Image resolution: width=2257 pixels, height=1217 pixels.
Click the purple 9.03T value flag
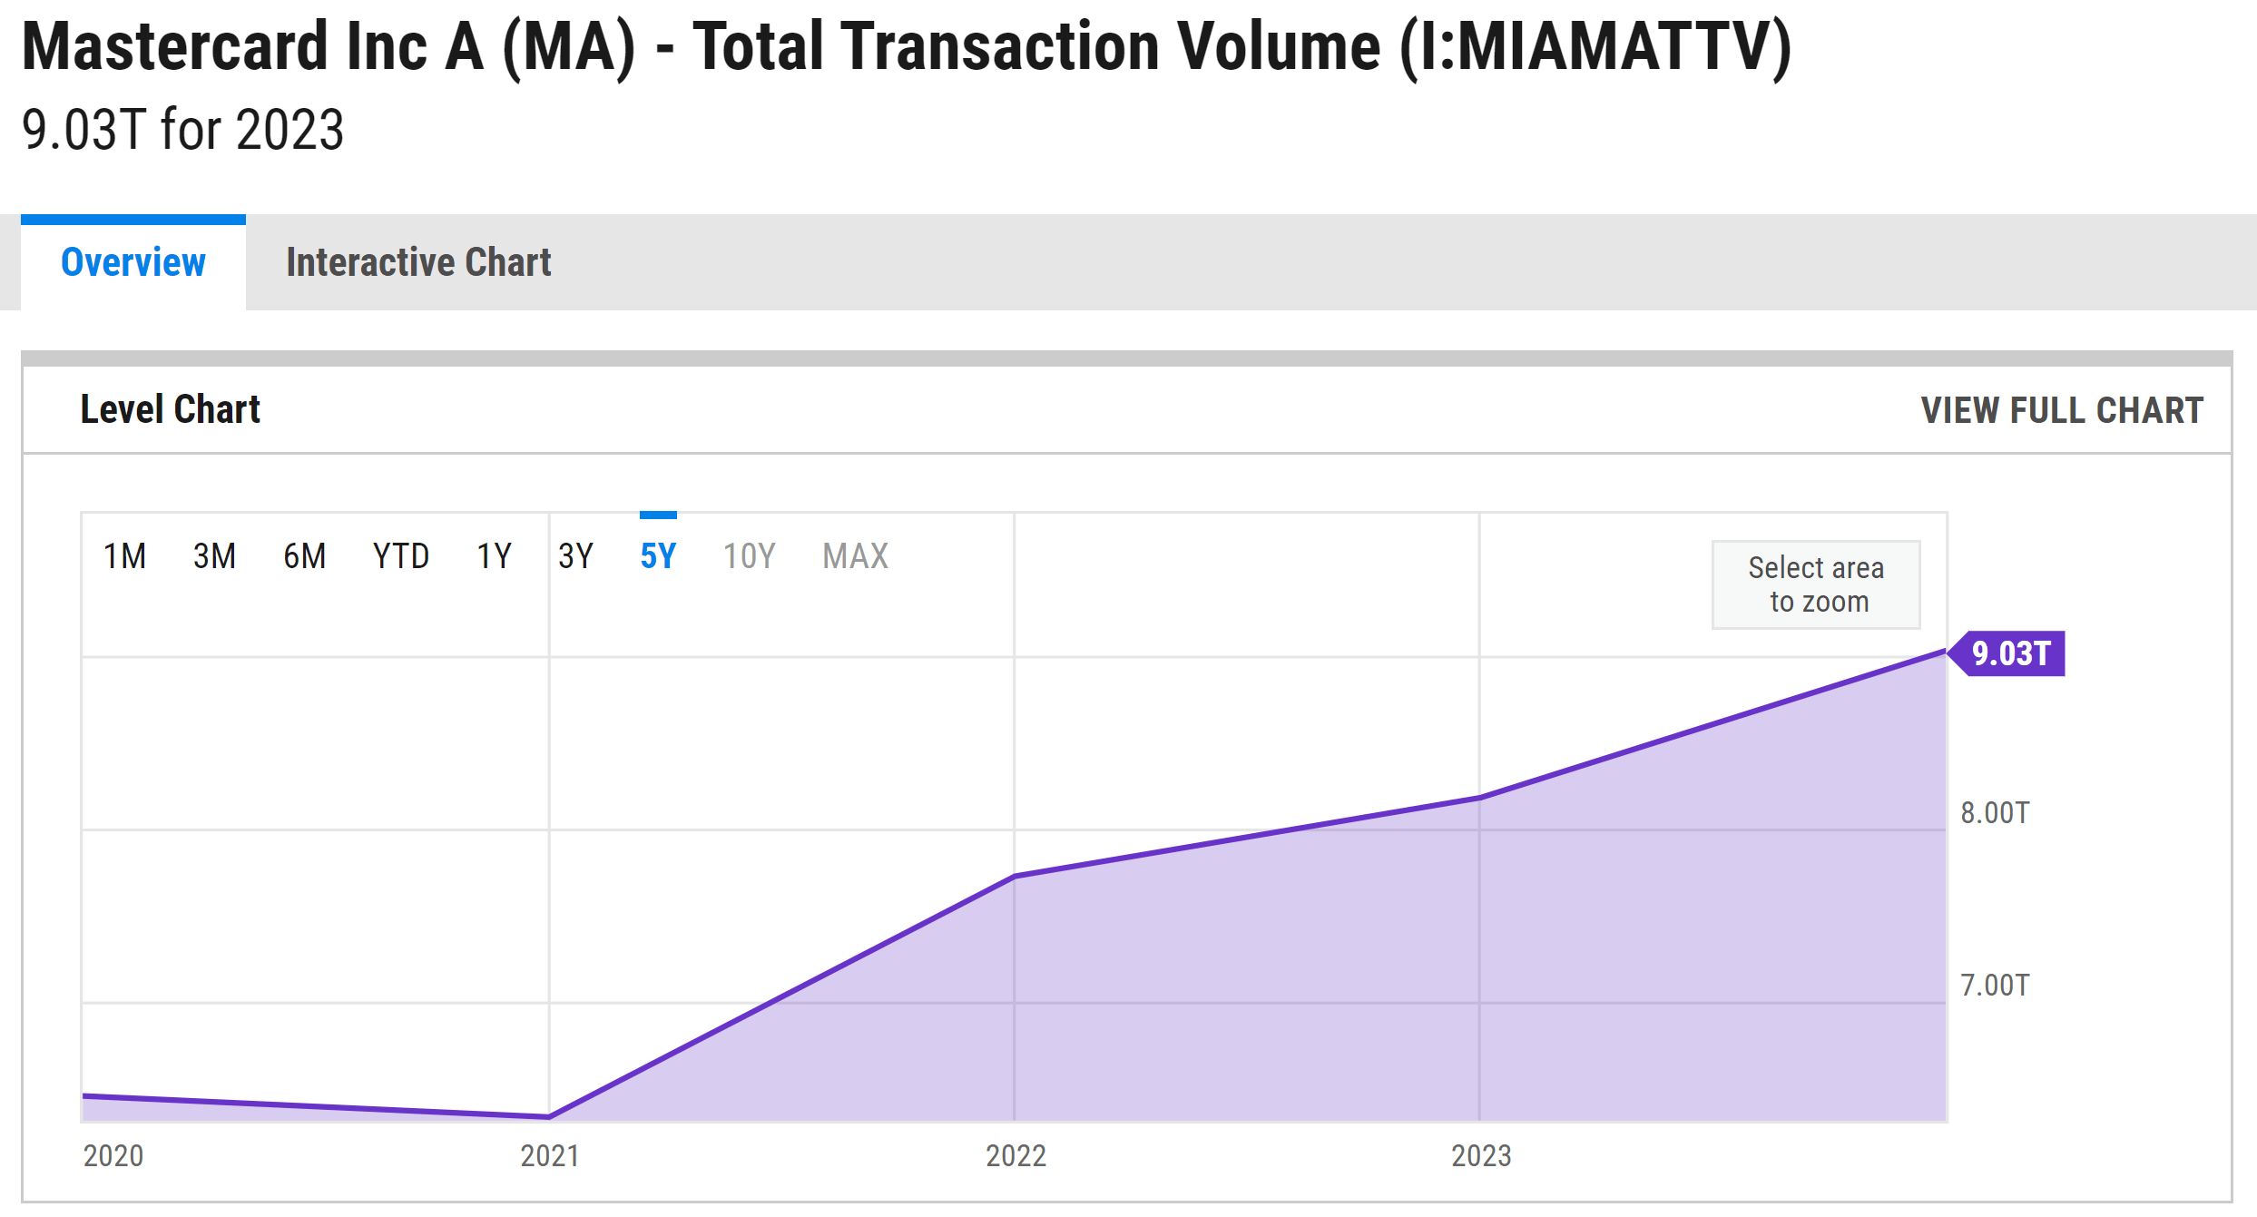tap(2010, 653)
